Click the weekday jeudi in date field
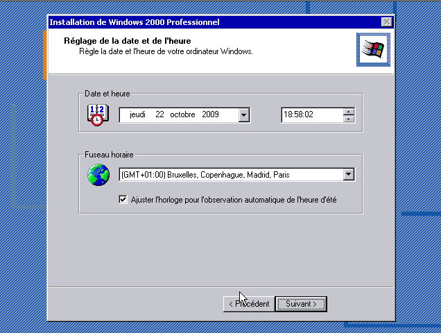This screenshot has width=441, height=333. pyautogui.click(x=137, y=114)
